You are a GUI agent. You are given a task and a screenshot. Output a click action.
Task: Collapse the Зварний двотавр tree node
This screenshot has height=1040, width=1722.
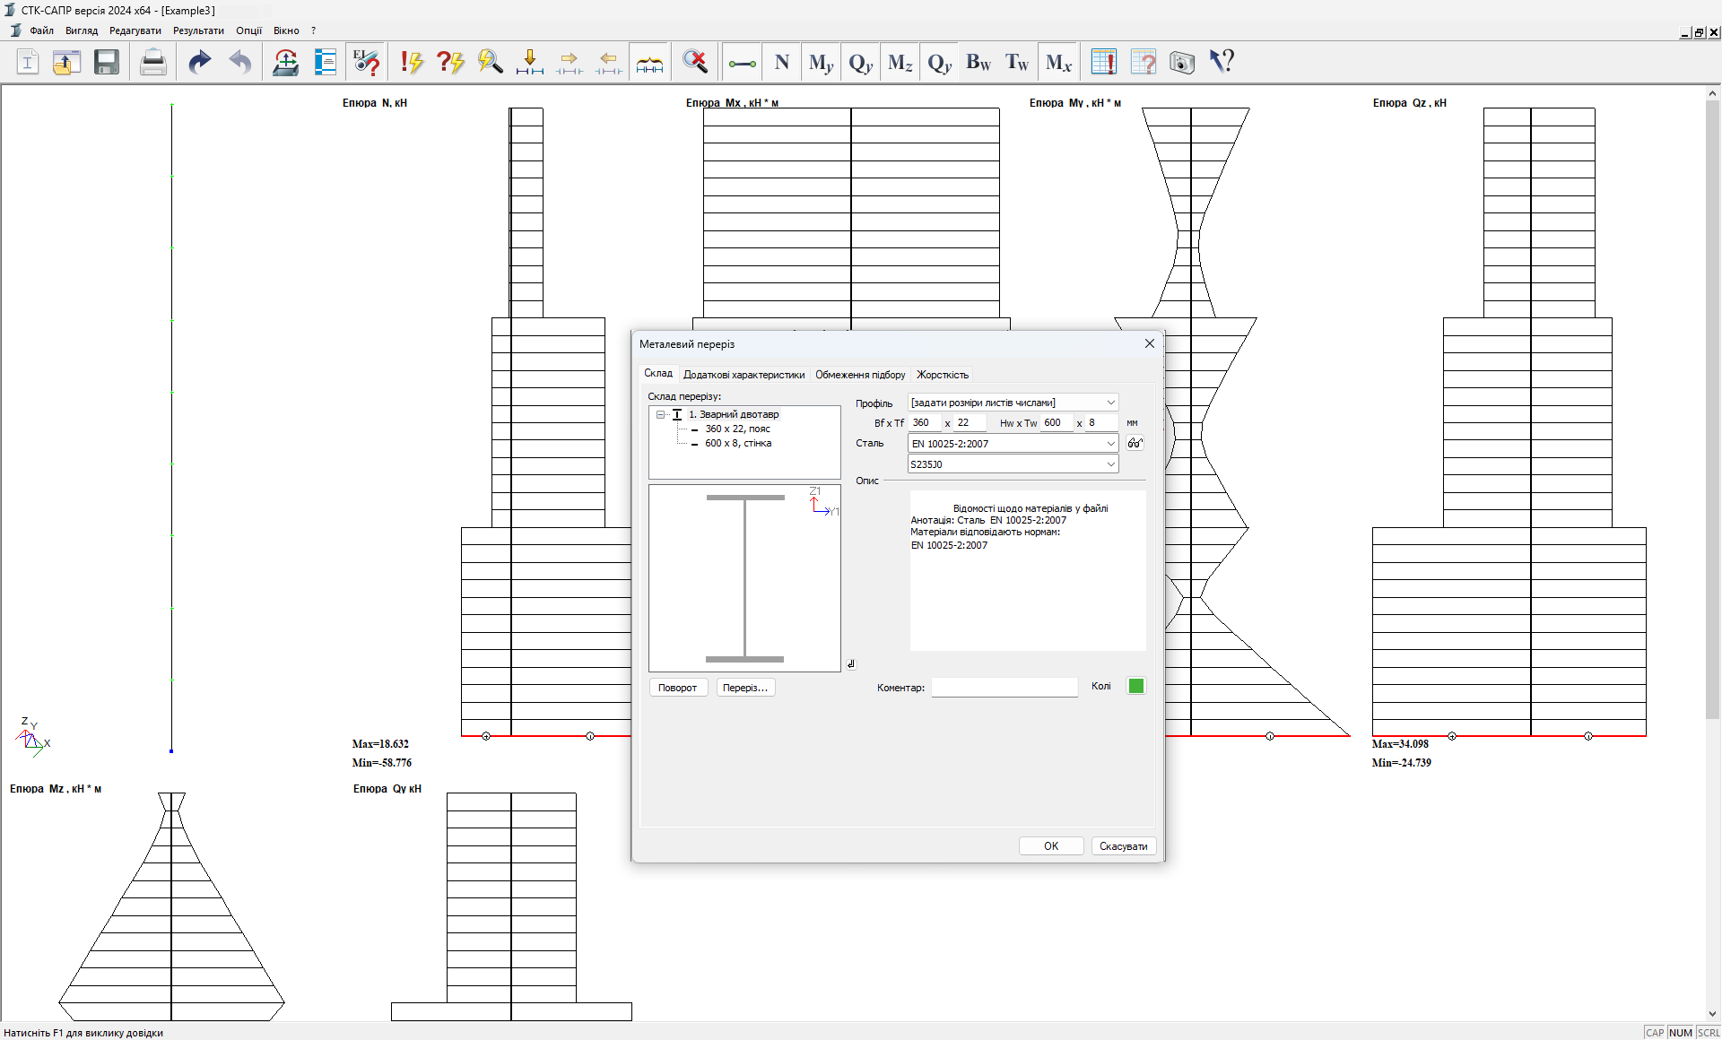click(660, 414)
